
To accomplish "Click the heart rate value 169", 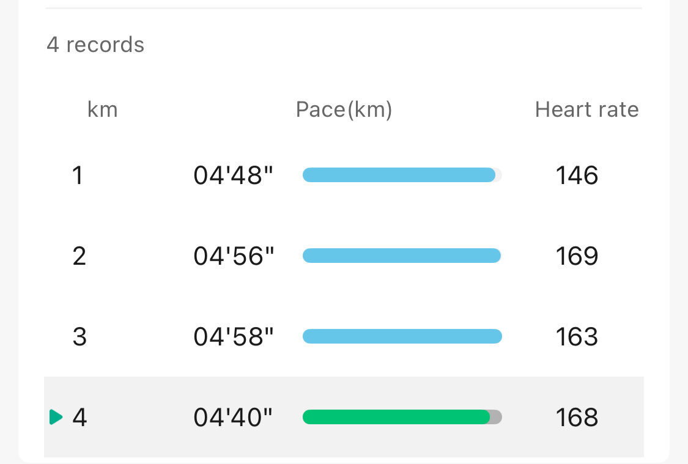I will 577,256.
